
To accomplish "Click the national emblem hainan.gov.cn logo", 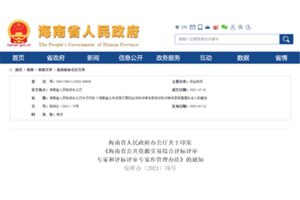I will (x=19, y=33).
